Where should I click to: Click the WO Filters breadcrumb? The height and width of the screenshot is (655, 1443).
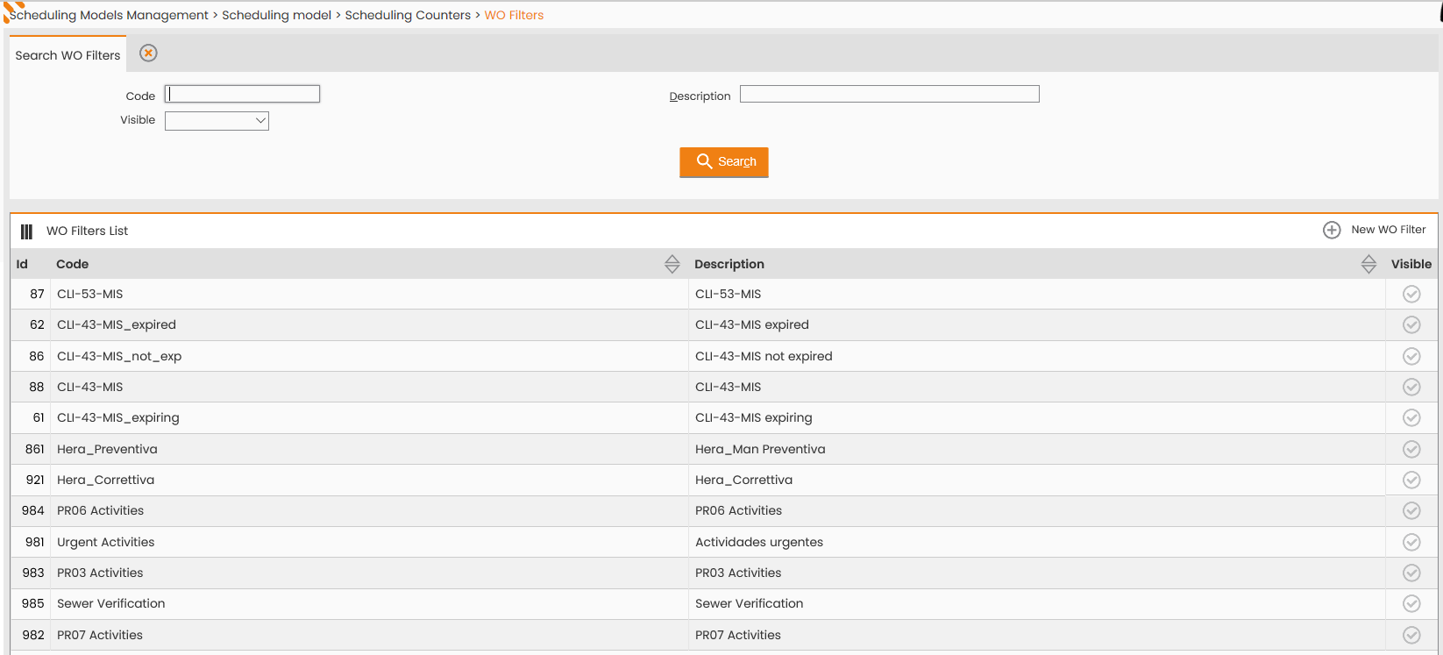coord(514,15)
